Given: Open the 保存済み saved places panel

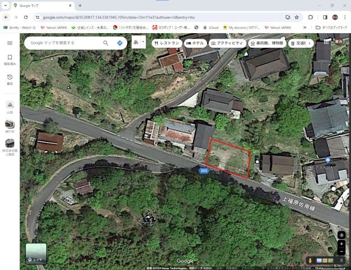Looking at the screenshot, I should pyautogui.click(x=10, y=59).
